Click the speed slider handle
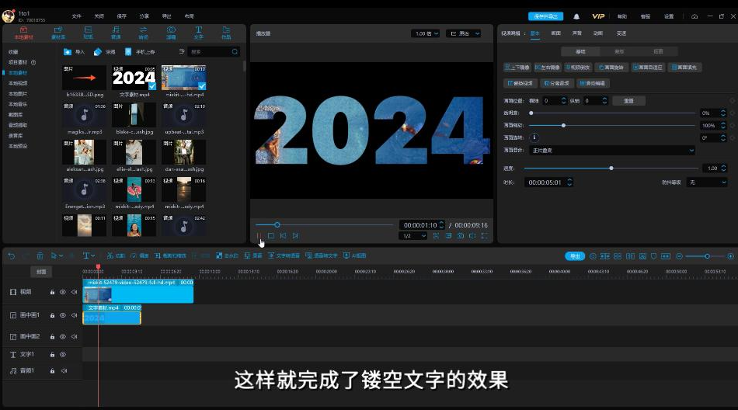The width and height of the screenshot is (738, 410). click(611, 168)
